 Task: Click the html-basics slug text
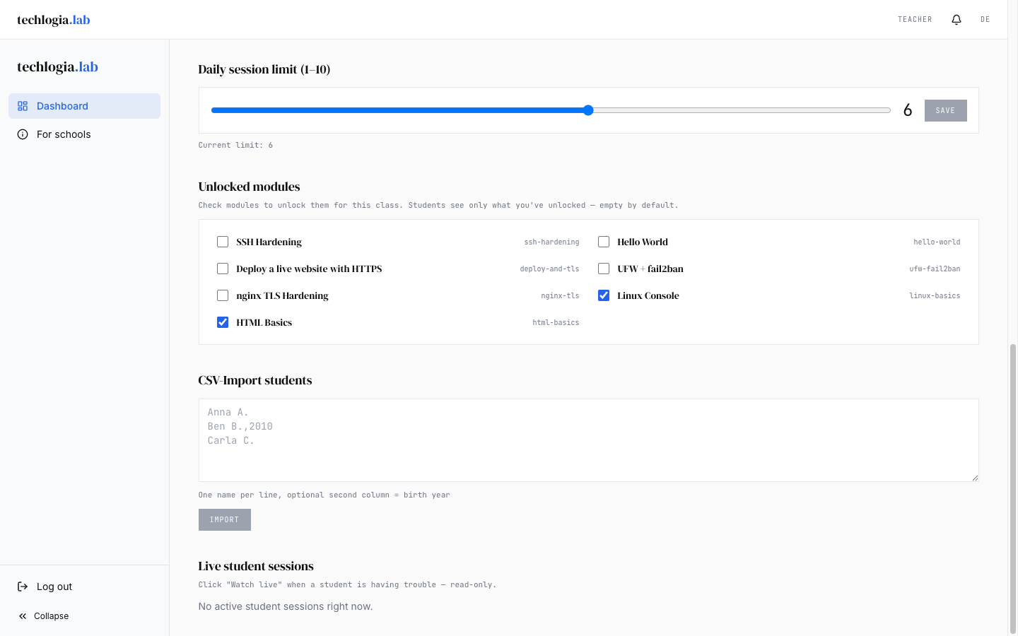coord(556,322)
